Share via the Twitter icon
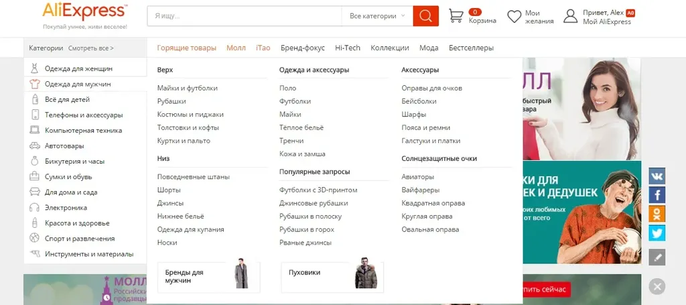 click(x=657, y=233)
